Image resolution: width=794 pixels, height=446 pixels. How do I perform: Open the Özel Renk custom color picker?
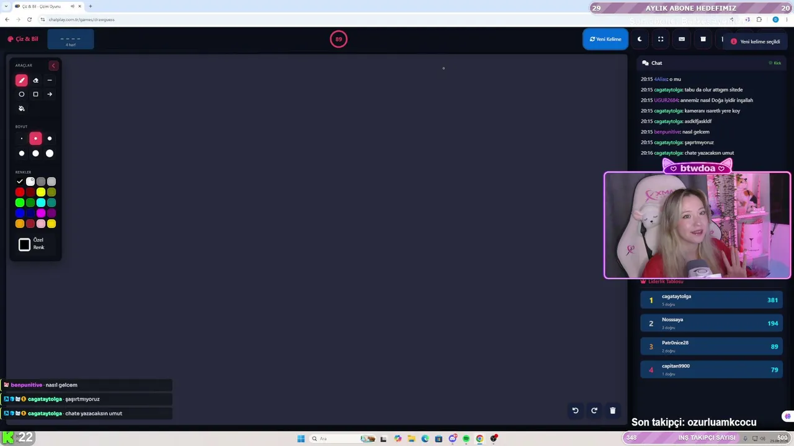click(24, 245)
